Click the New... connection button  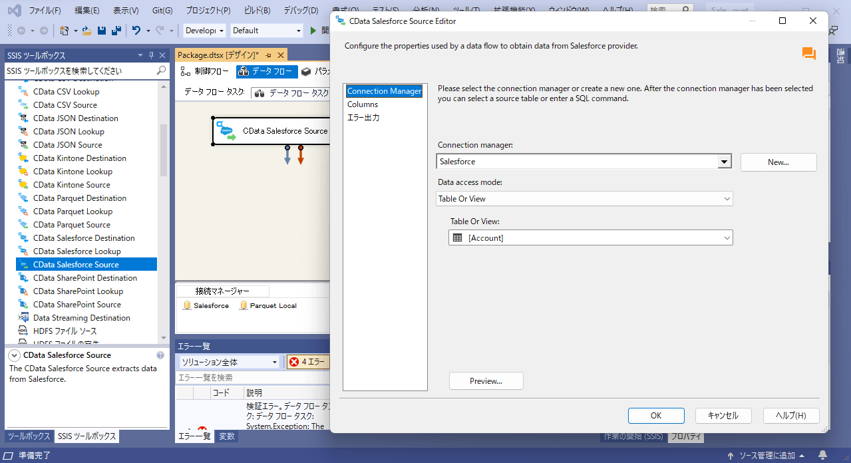click(x=778, y=162)
